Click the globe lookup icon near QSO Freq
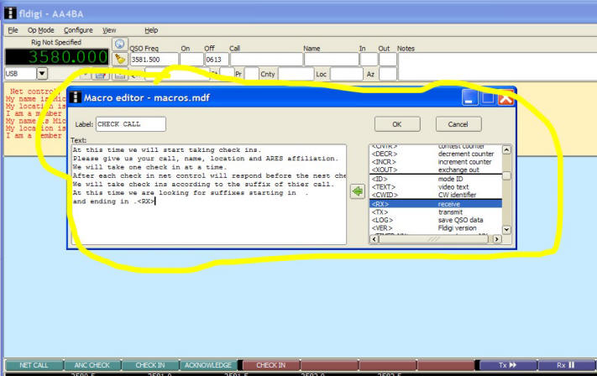The width and height of the screenshot is (597, 376). 120,44
